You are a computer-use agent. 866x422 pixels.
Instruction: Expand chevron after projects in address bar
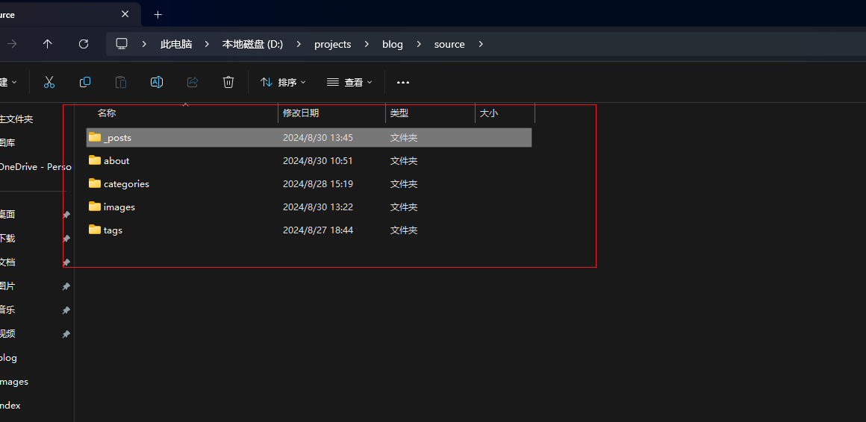(367, 44)
